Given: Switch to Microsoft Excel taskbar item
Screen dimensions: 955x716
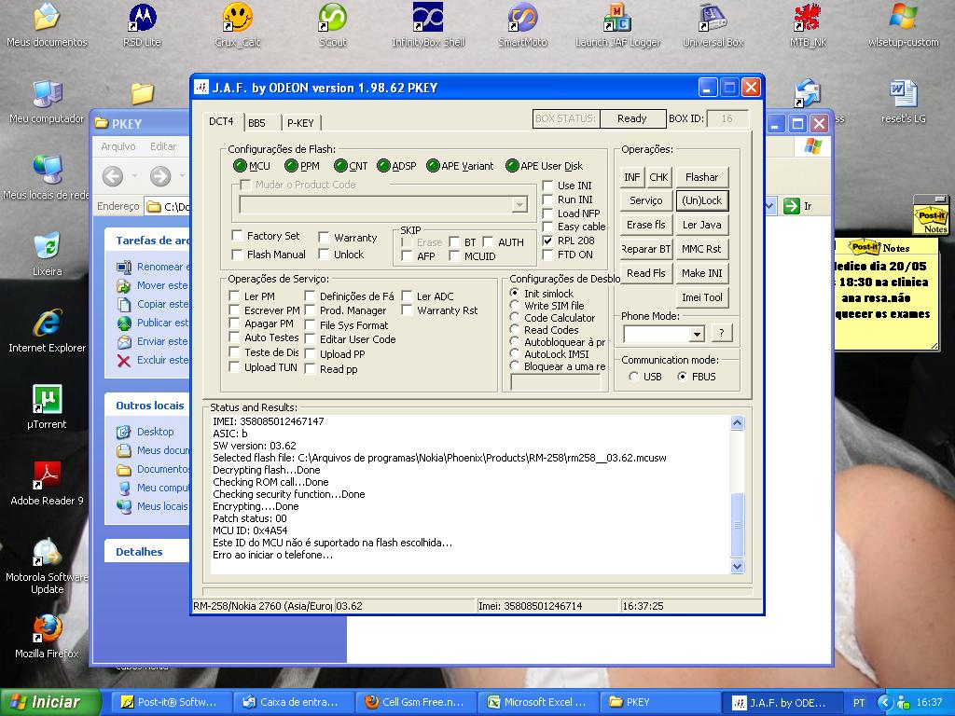Looking at the screenshot, I should pos(539,702).
